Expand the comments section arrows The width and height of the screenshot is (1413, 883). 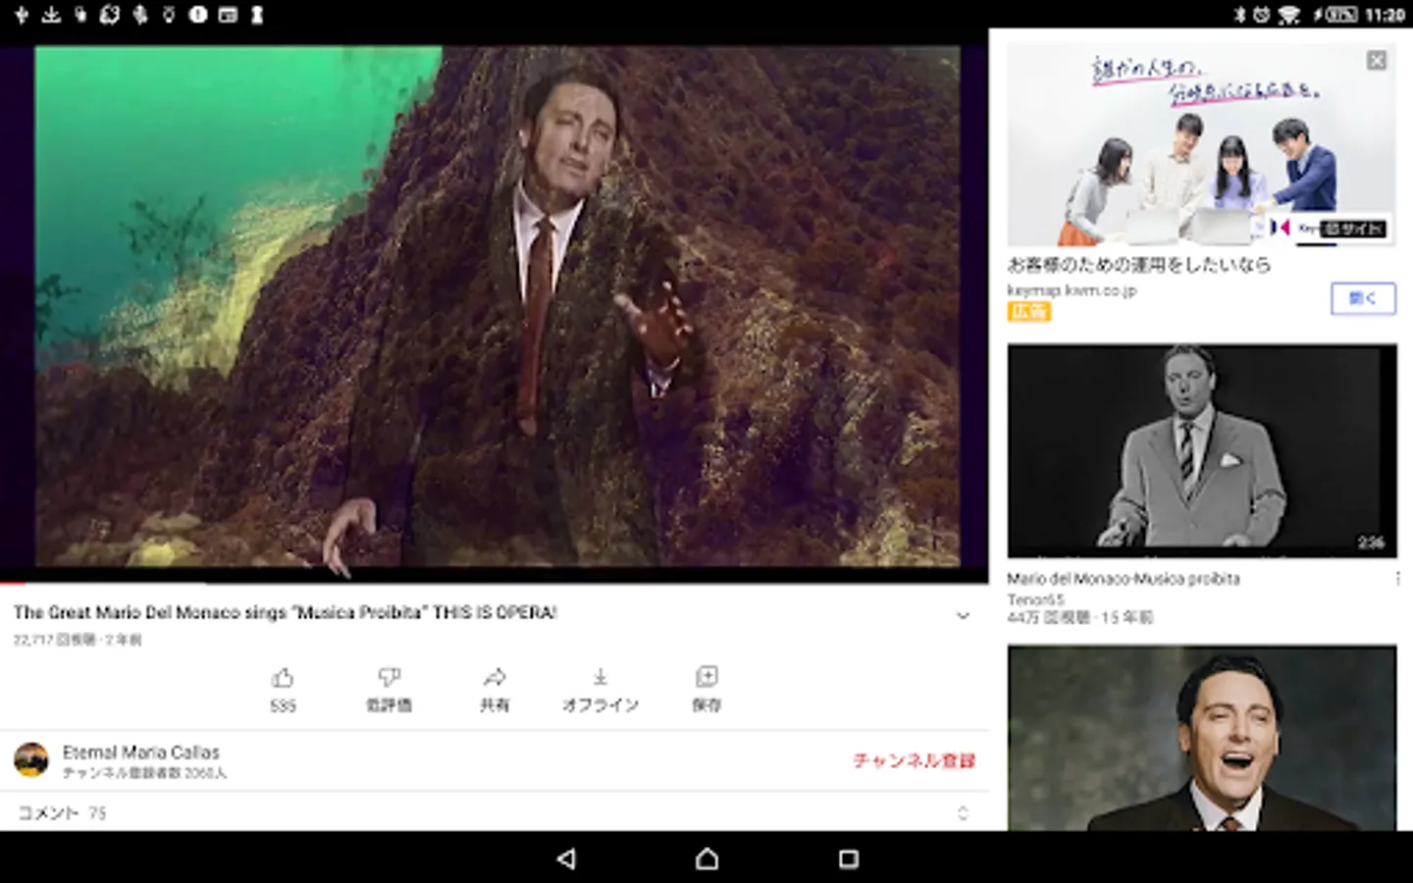pos(963,812)
